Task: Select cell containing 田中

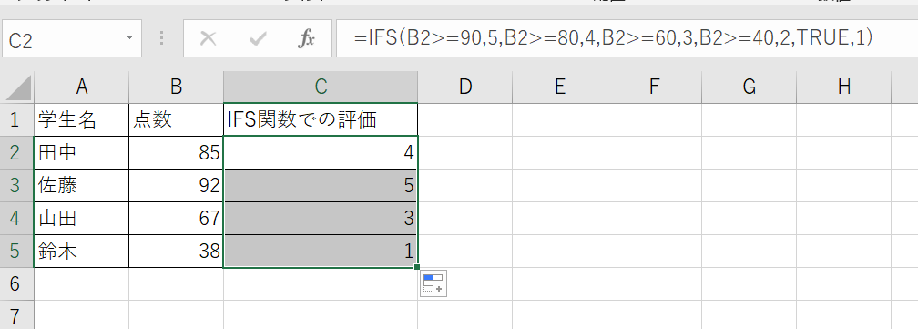Action: coord(82,153)
